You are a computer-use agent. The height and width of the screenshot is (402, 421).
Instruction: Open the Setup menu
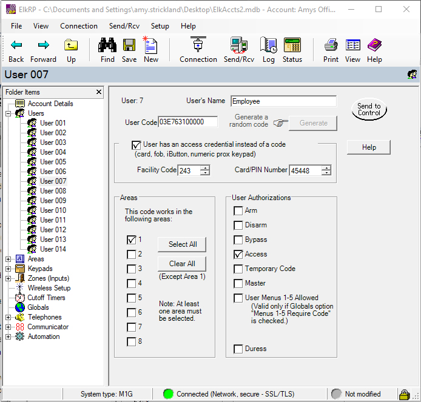click(x=160, y=26)
